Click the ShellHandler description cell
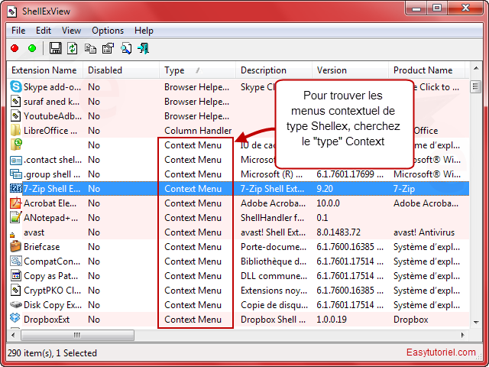 coord(272,218)
